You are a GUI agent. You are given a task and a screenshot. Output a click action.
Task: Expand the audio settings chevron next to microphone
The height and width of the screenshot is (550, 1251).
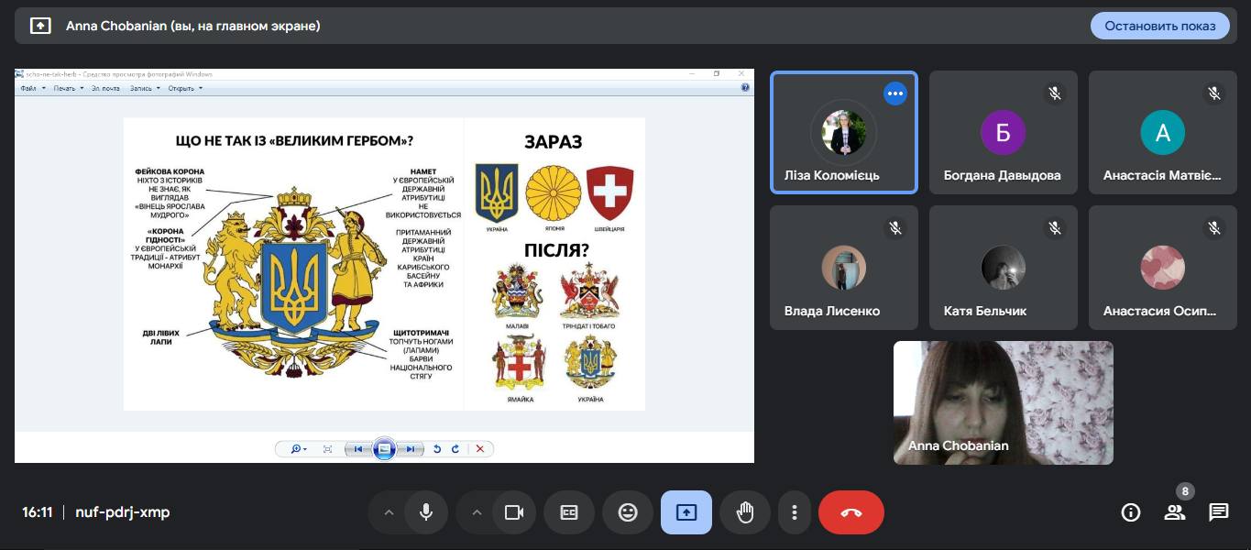tap(389, 512)
